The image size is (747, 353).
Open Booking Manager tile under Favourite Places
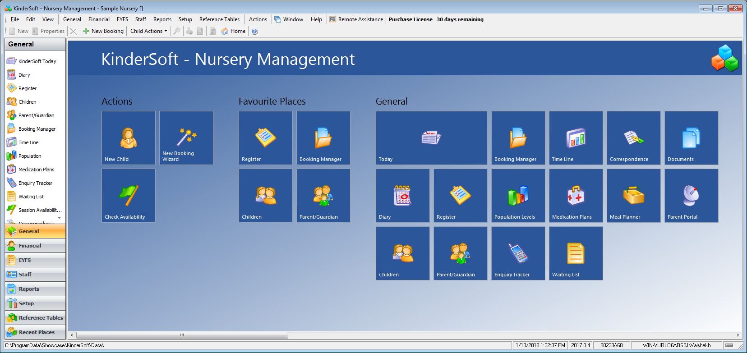323,138
